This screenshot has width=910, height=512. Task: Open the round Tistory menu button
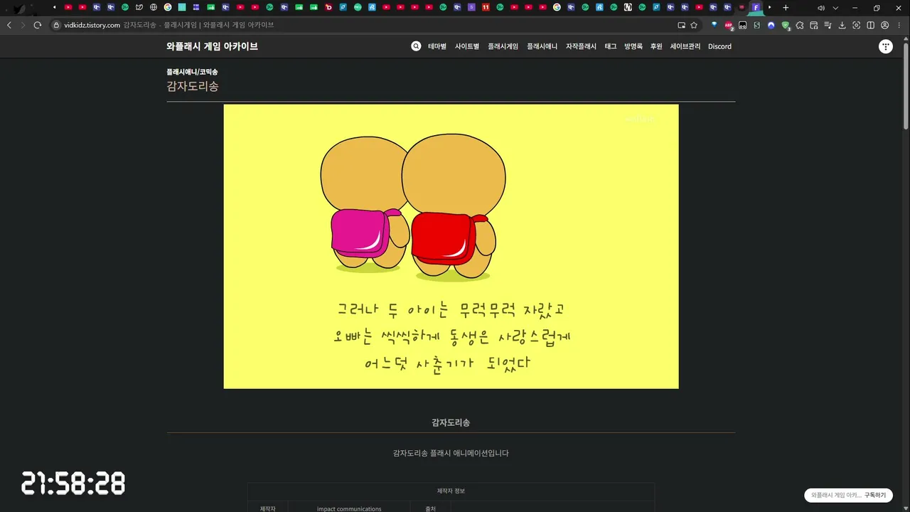pyautogui.click(x=885, y=46)
